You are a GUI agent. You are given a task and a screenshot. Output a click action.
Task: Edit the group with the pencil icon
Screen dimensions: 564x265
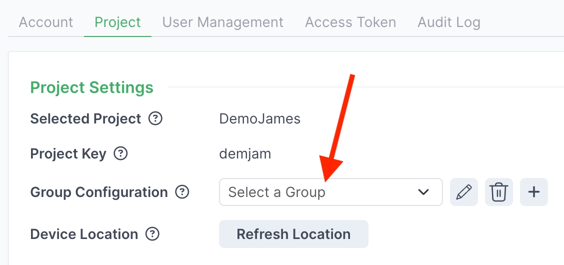(x=464, y=192)
